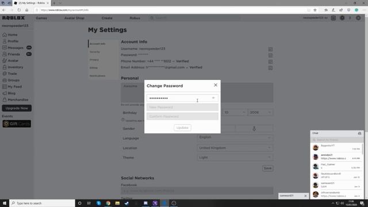Open the first conversation in the Chat list
368x207 pixels.
pyautogui.click(x=336, y=147)
